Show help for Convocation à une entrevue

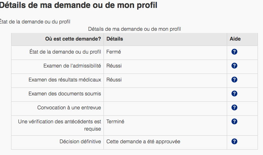pos(234,107)
